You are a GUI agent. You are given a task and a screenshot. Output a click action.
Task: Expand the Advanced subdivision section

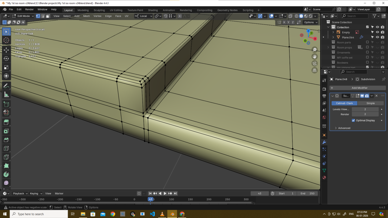point(344,128)
